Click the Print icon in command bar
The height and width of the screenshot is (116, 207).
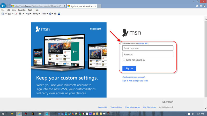tap(20, 14)
